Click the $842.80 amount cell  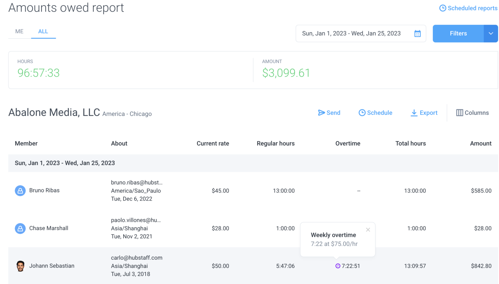pos(481,266)
